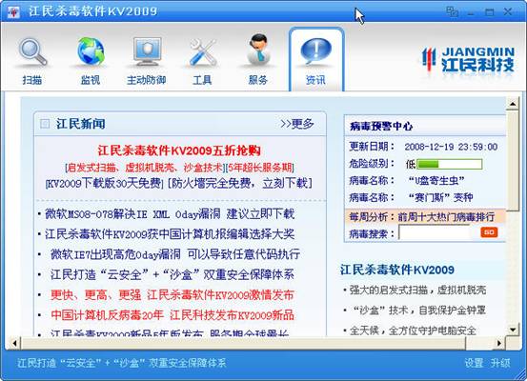Click the skin switch icon in title bar
The height and width of the screenshot is (381, 527).
pyautogui.click(x=452, y=11)
